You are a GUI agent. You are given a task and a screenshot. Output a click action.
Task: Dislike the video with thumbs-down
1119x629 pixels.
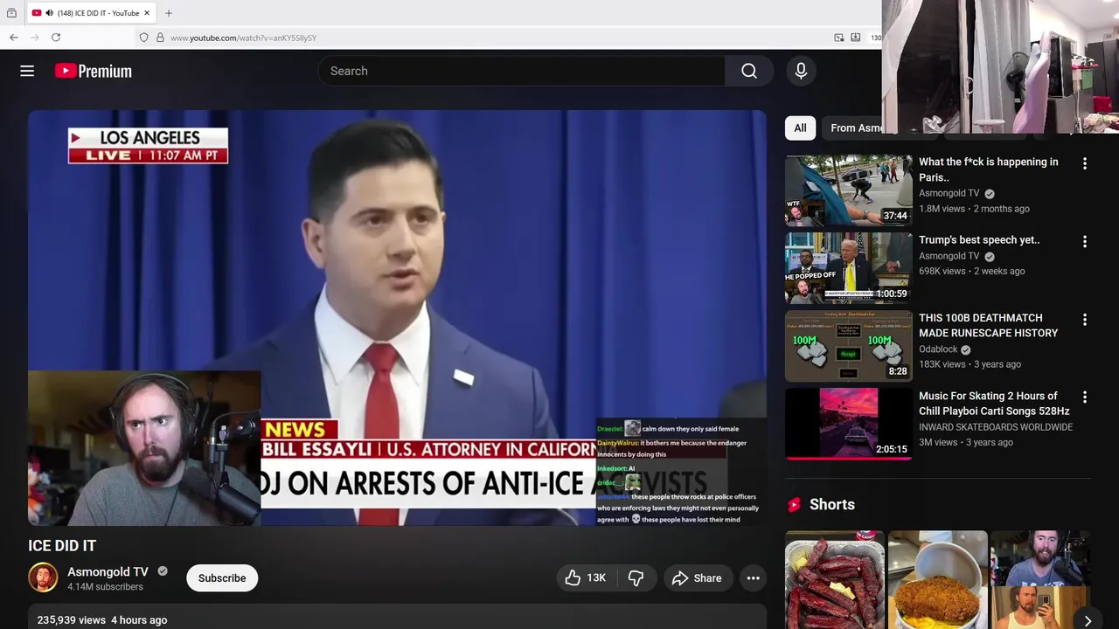click(x=636, y=577)
